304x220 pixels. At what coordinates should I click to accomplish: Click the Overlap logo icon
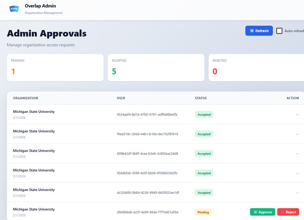pos(14,9)
